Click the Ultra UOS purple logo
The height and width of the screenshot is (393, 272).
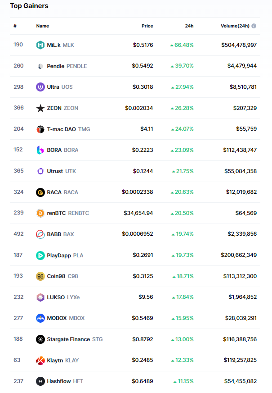(40, 87)
